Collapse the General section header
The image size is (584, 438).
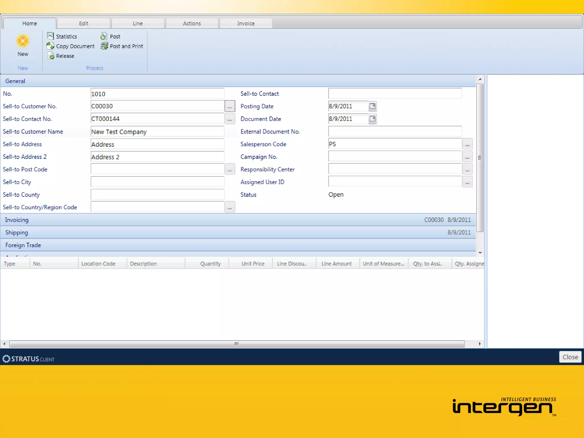pos(238,81)
